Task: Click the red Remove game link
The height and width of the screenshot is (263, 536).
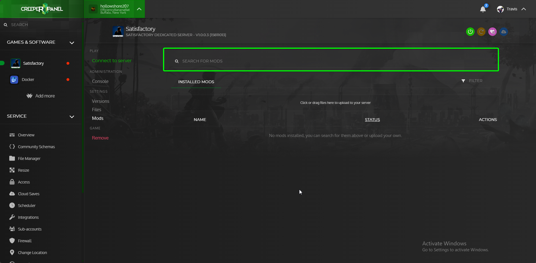Action: pos(100,138)
